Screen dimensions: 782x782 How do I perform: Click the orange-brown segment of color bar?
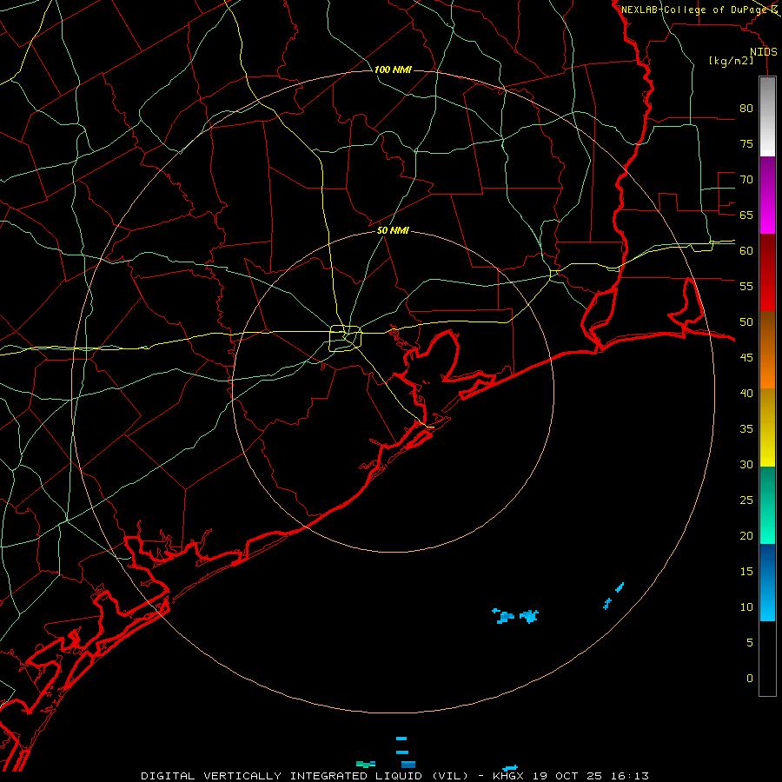click(x=767, y=349)
